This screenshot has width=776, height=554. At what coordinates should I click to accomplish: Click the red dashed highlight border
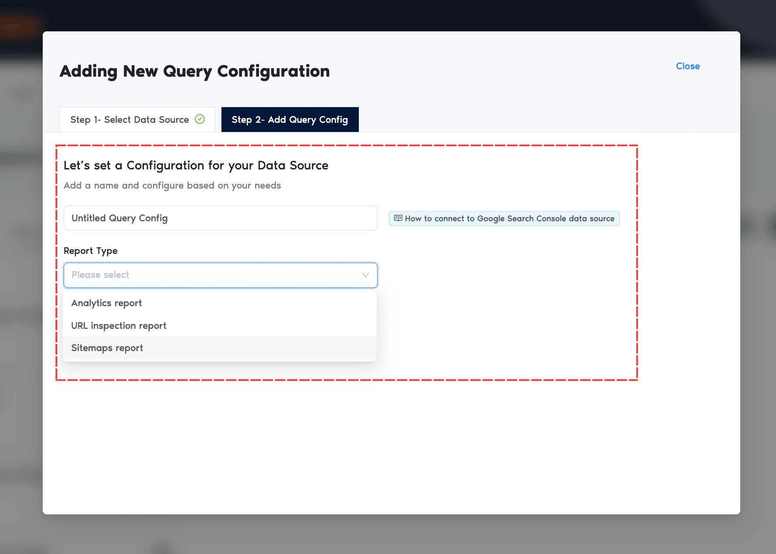[x=637, y=261]
